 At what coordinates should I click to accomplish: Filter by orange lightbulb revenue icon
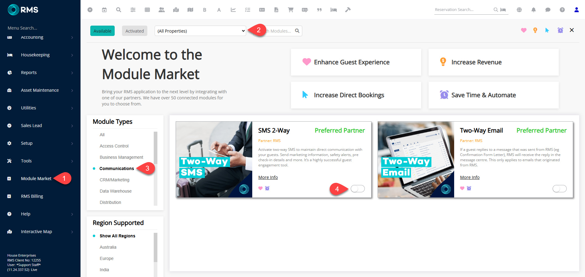(535, 30)
